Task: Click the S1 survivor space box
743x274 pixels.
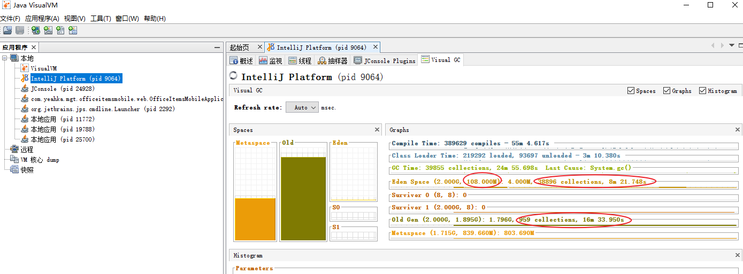Action: pyautogui.click(x=354, y=233)
